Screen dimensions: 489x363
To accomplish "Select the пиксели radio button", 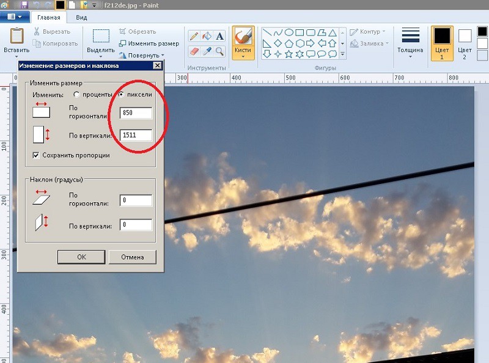I will (121, 95).
